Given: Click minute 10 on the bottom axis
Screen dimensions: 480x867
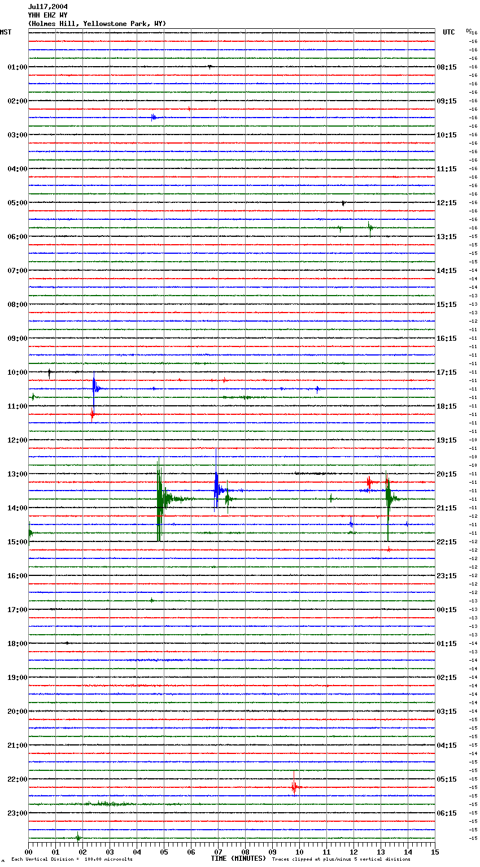Looking at the screenshot, I should coord(300,852).
